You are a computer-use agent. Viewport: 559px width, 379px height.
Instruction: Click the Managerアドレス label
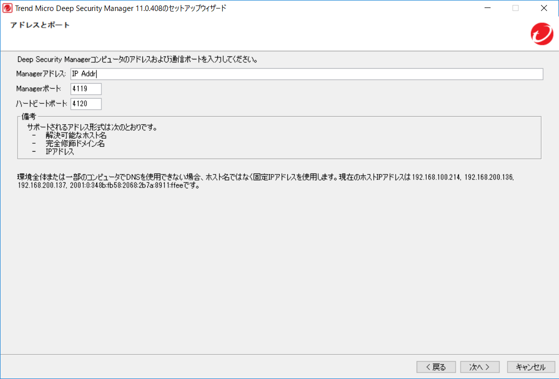(x=41, y=74)
